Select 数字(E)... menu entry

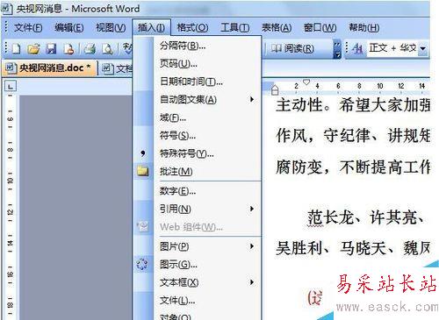tap(197, 191)
